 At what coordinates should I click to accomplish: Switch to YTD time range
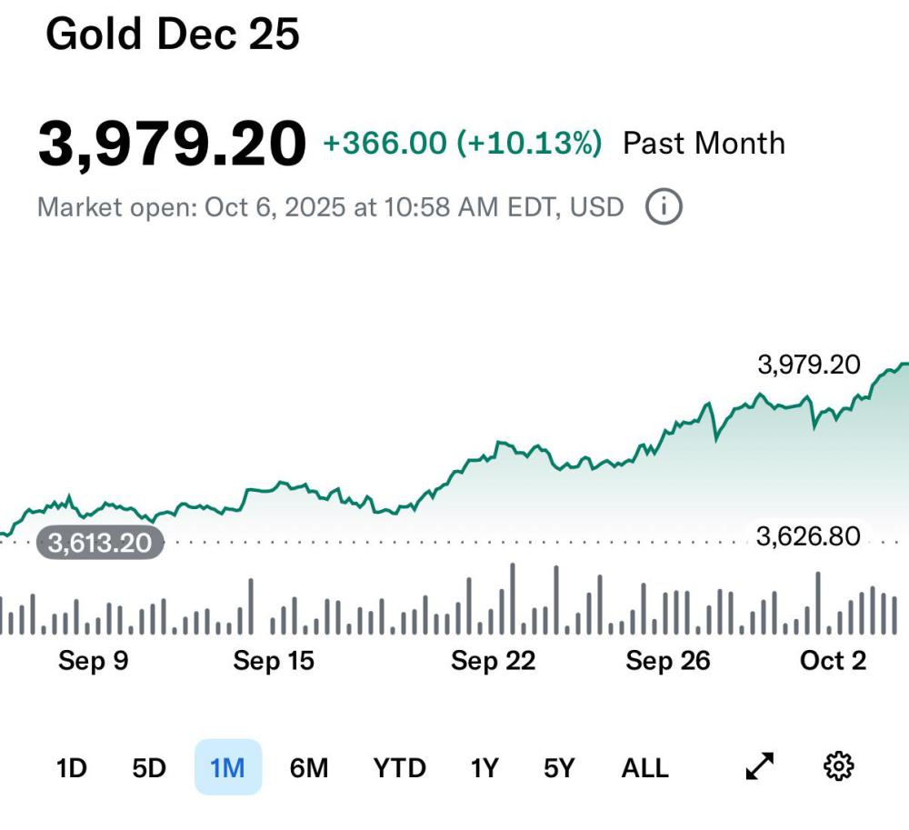click(x=399, y=768)
